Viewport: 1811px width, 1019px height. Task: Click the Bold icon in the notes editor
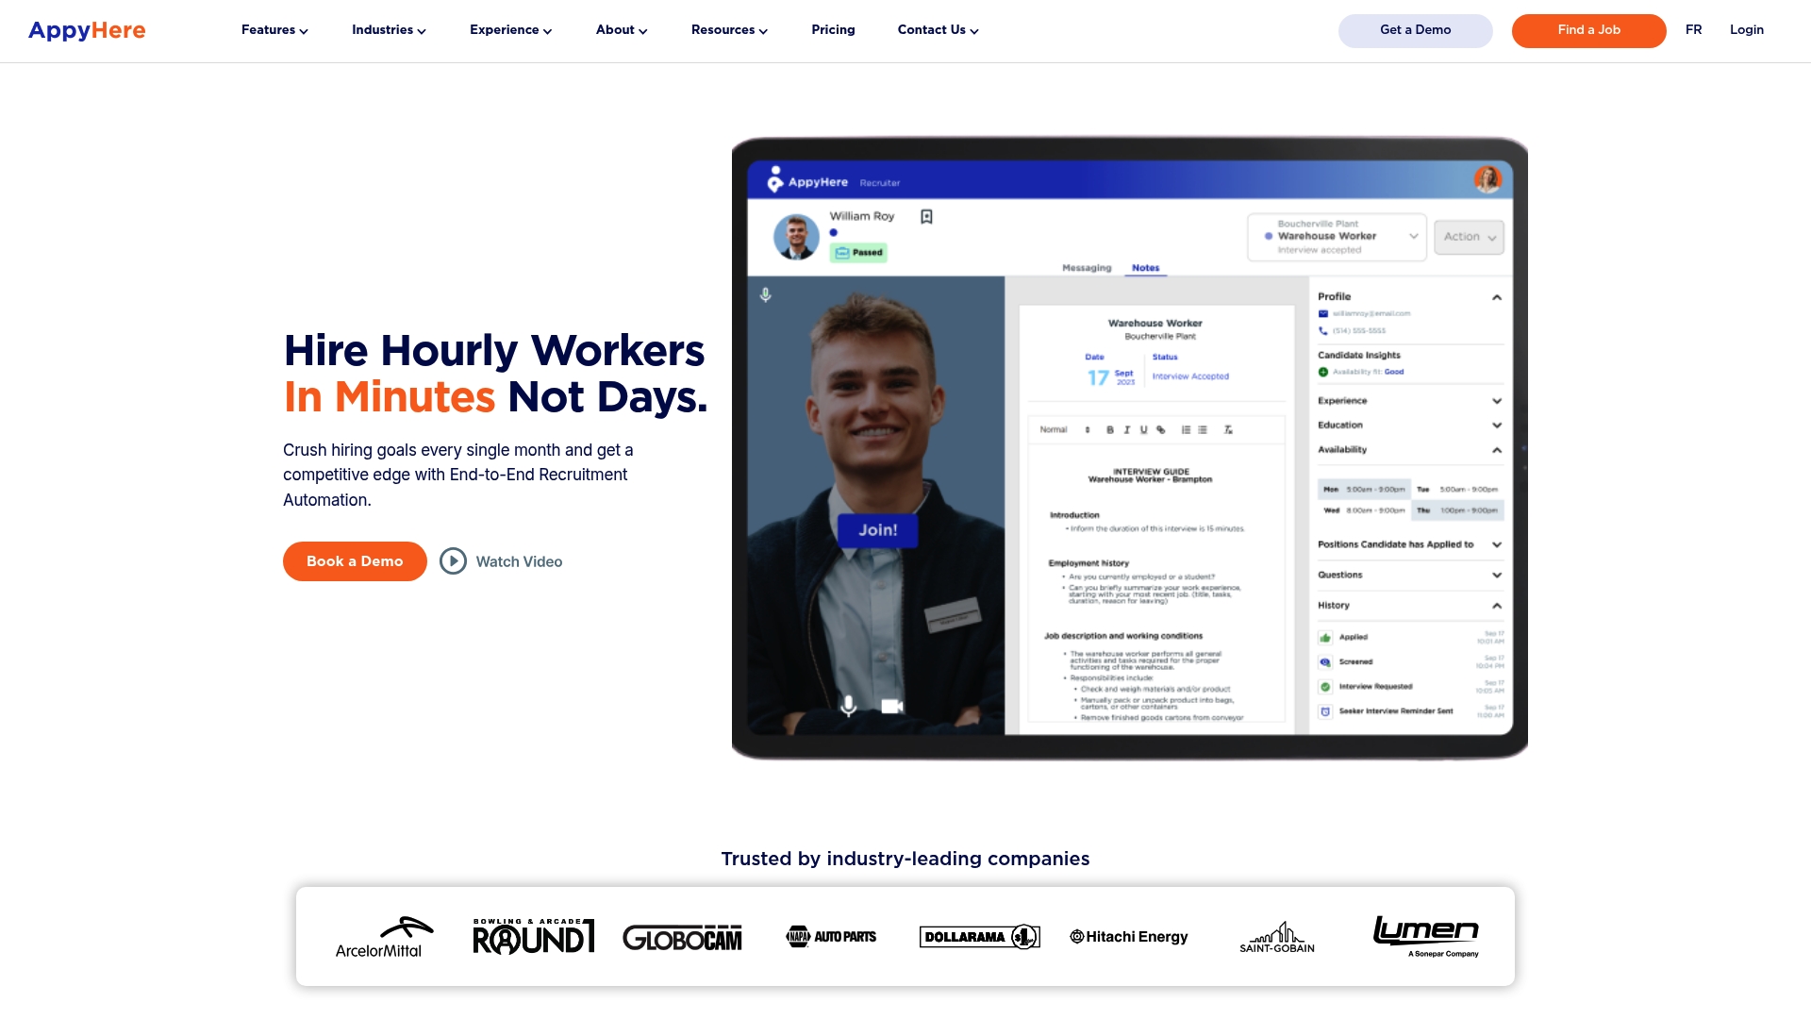point(1110,430)
